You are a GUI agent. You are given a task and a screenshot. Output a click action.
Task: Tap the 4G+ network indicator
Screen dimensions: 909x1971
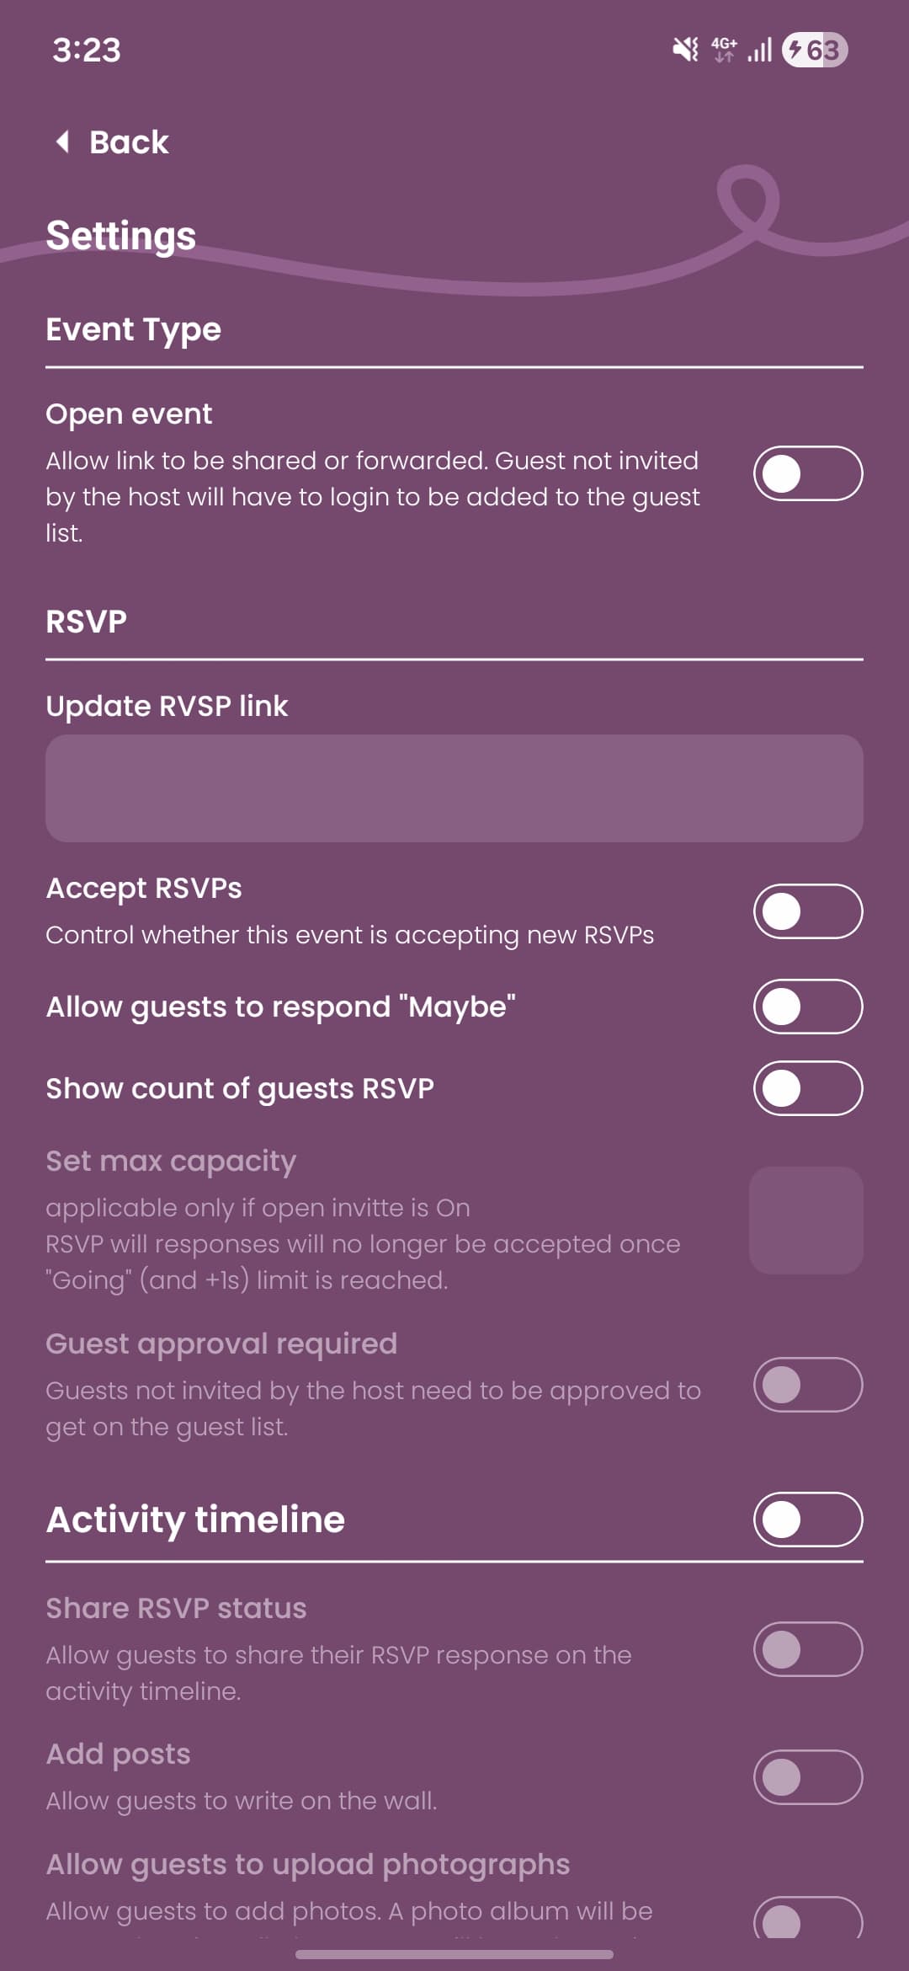click(x=725, y=51)
